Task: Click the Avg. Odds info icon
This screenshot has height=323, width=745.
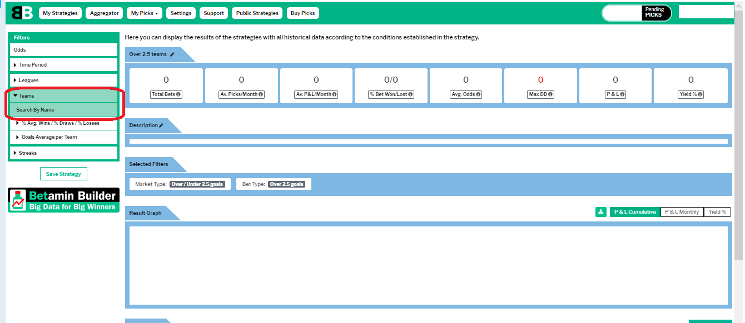Action: tap(479, 94)
